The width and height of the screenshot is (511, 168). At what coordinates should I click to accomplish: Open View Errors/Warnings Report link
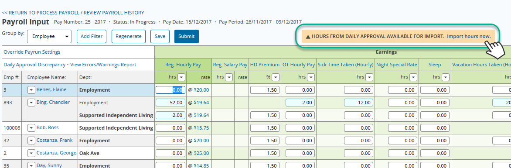(x=103, y=65)
